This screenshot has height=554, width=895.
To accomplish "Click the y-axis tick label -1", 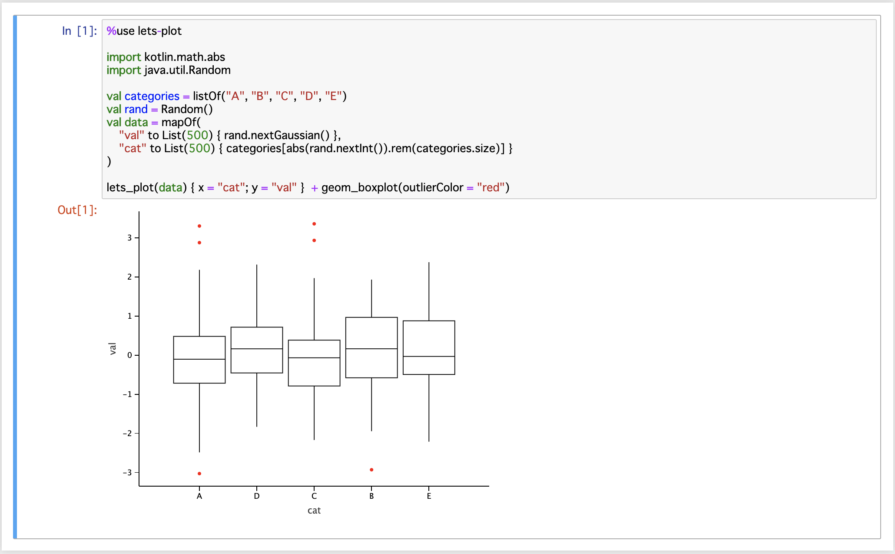I will pyautogui.click(x=127, y=394).
